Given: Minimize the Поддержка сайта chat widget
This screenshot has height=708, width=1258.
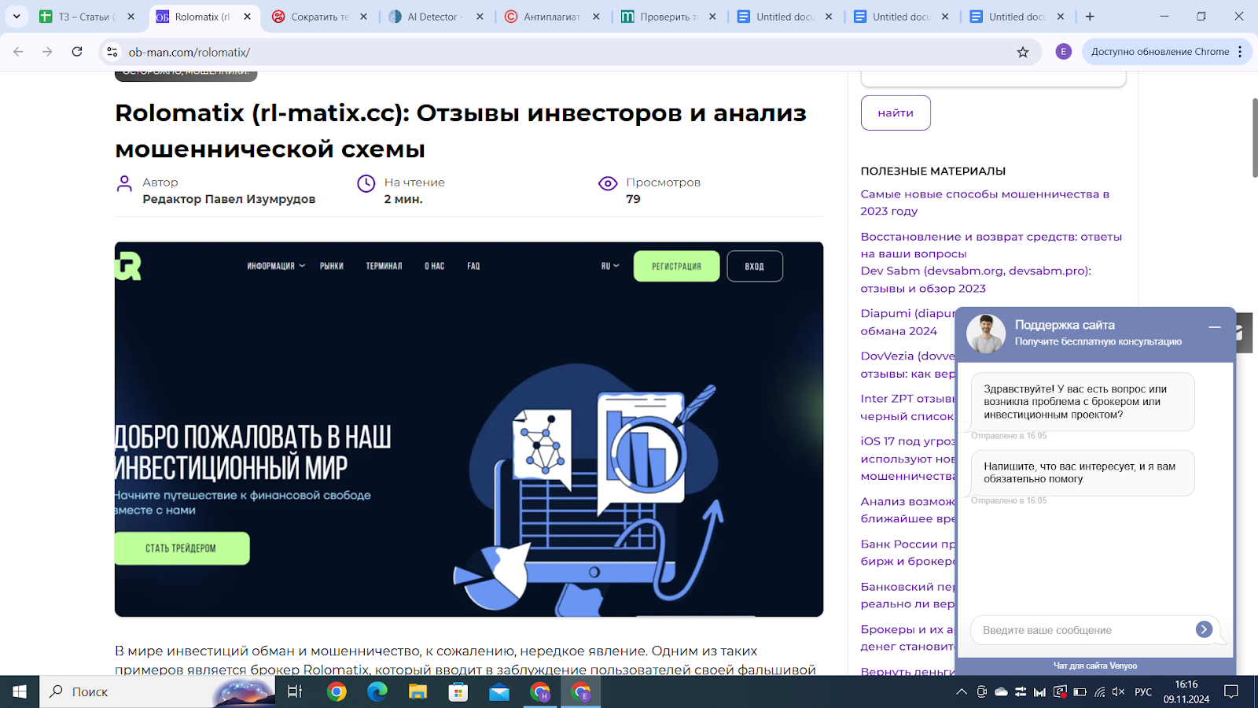Looking at the screenshot, I should 1214,326.
